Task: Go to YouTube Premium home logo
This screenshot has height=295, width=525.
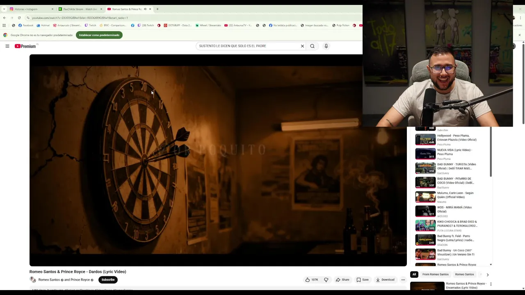Action: click(x=25, y=46)
